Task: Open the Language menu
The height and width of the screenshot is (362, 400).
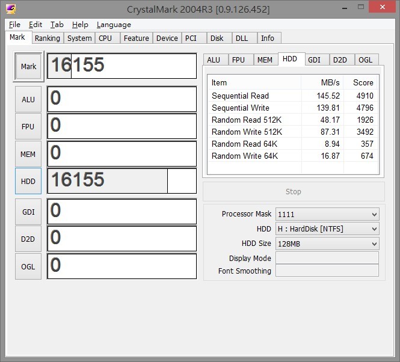Action: pyautogui.click(x=114, y=25)
